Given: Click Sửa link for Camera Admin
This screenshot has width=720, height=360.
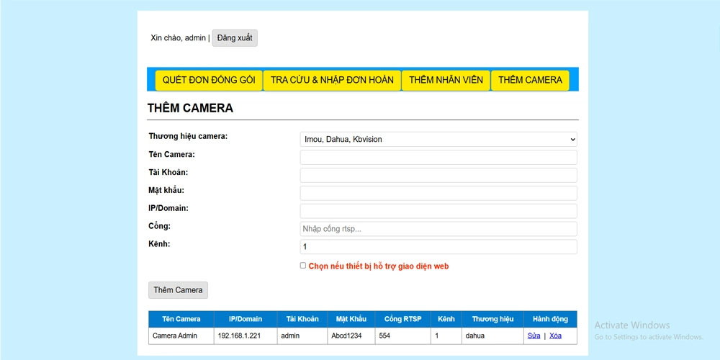Looking at the screenshot, I should tap(534, 336).
